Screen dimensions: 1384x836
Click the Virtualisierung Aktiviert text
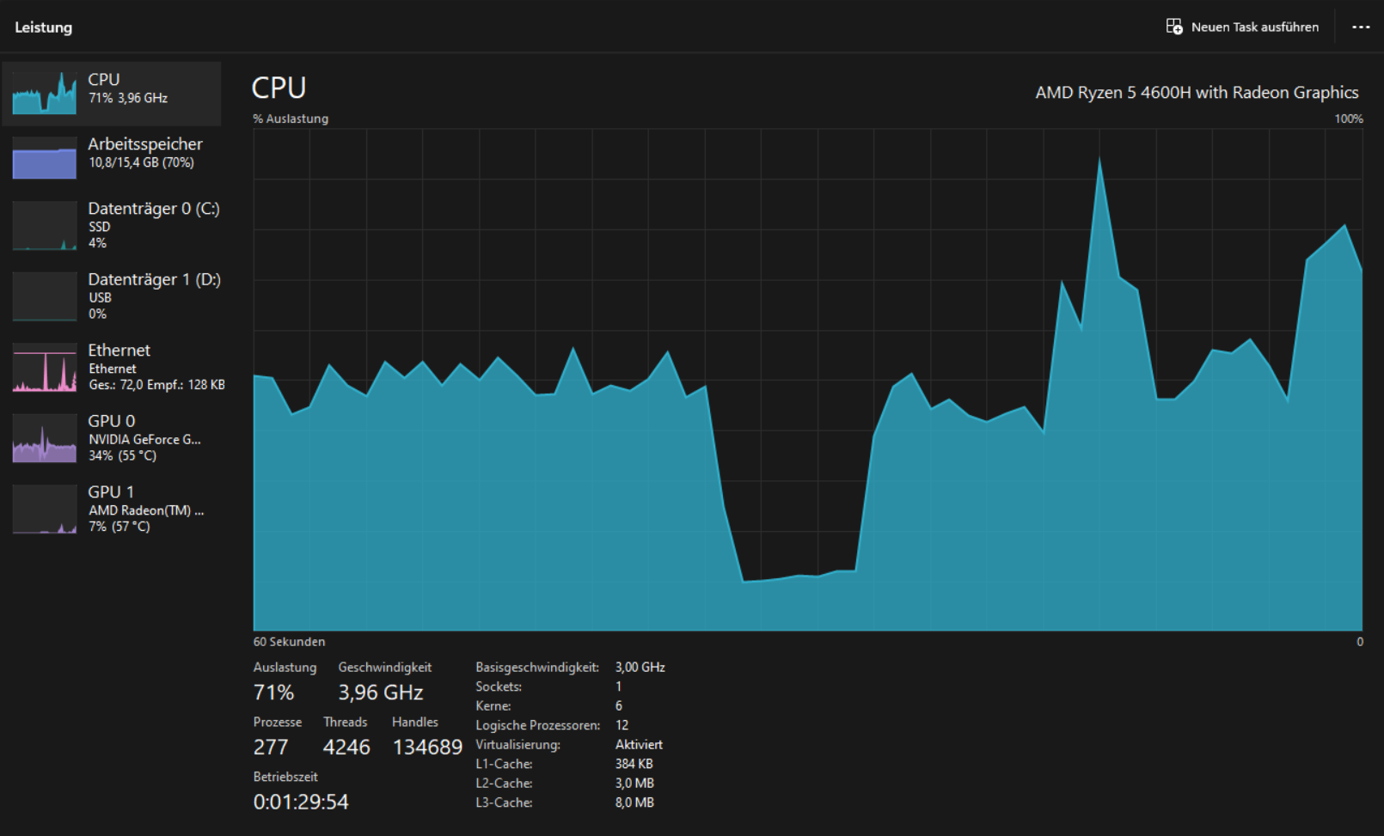coord(640,744)
